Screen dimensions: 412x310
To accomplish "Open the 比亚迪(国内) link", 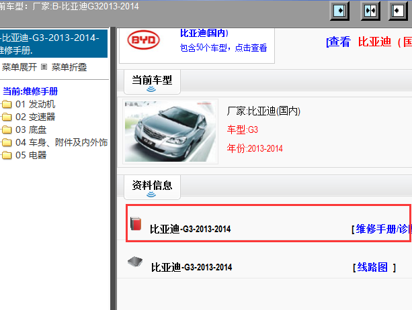I will point(204,33).
